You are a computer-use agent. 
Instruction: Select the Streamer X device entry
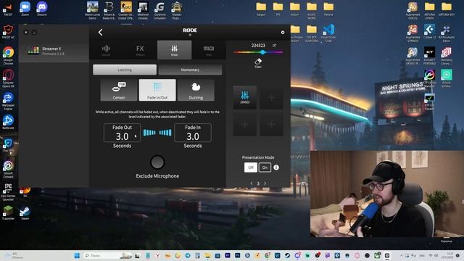pos(54,51)
